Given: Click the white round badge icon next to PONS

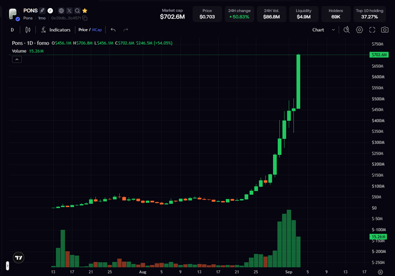Looking at the screenshot, I should [x=51, y=10].
